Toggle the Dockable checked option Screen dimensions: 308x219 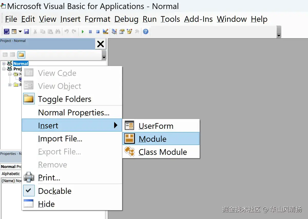pyautogui.click(x=72, y=191)
